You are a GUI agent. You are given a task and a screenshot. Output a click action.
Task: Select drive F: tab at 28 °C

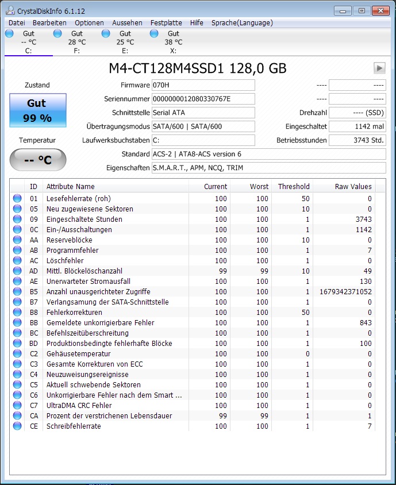coord(76,42)
